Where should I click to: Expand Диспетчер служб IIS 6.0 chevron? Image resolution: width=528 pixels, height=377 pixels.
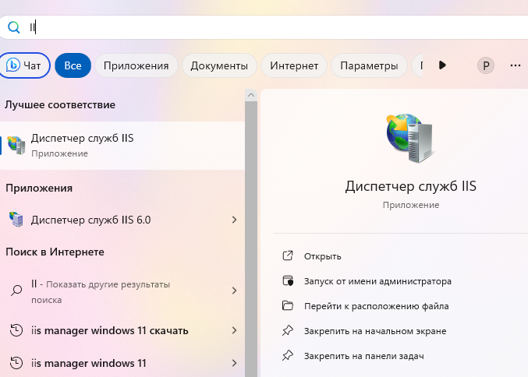tap(235, 220)
